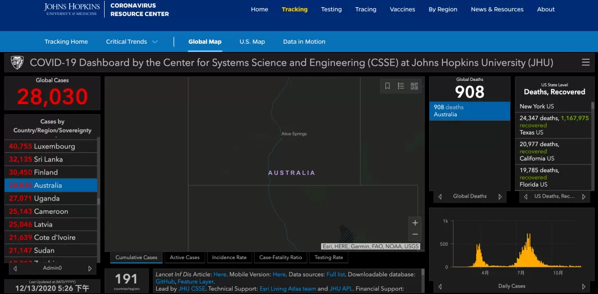Click left arrow beside US Deaths, Rec...
Viewport: 598px width, 294px height.
[525, 197]
